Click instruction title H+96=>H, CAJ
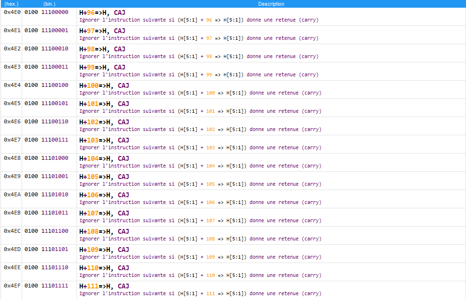466x299 pixels. [102, 13]
